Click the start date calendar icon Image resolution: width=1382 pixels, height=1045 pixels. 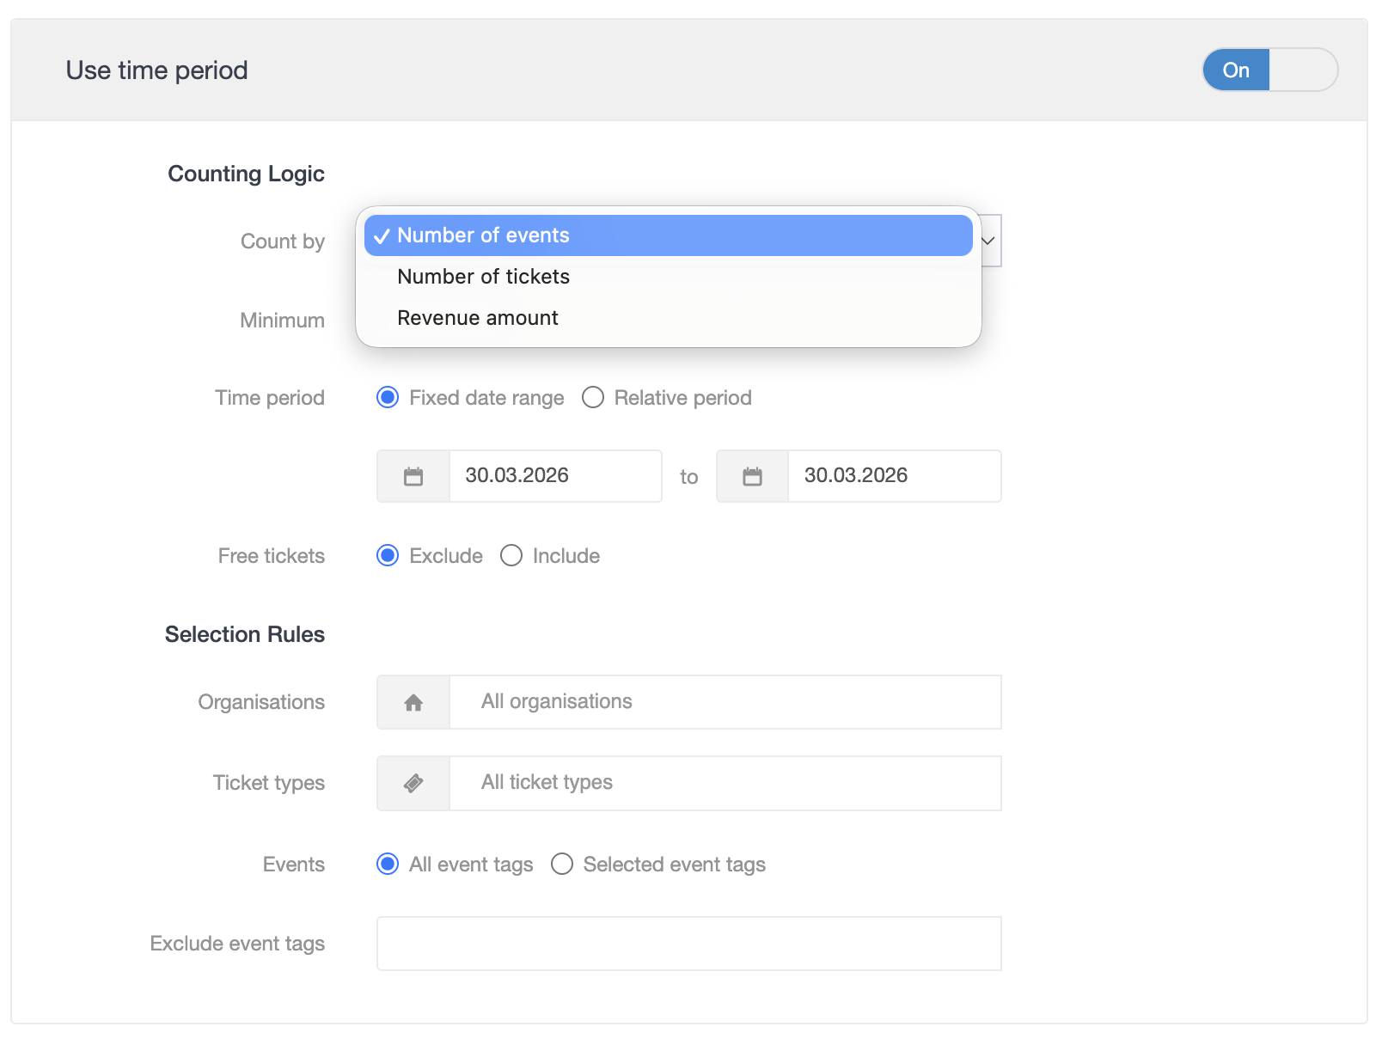[x=413, y=476]
